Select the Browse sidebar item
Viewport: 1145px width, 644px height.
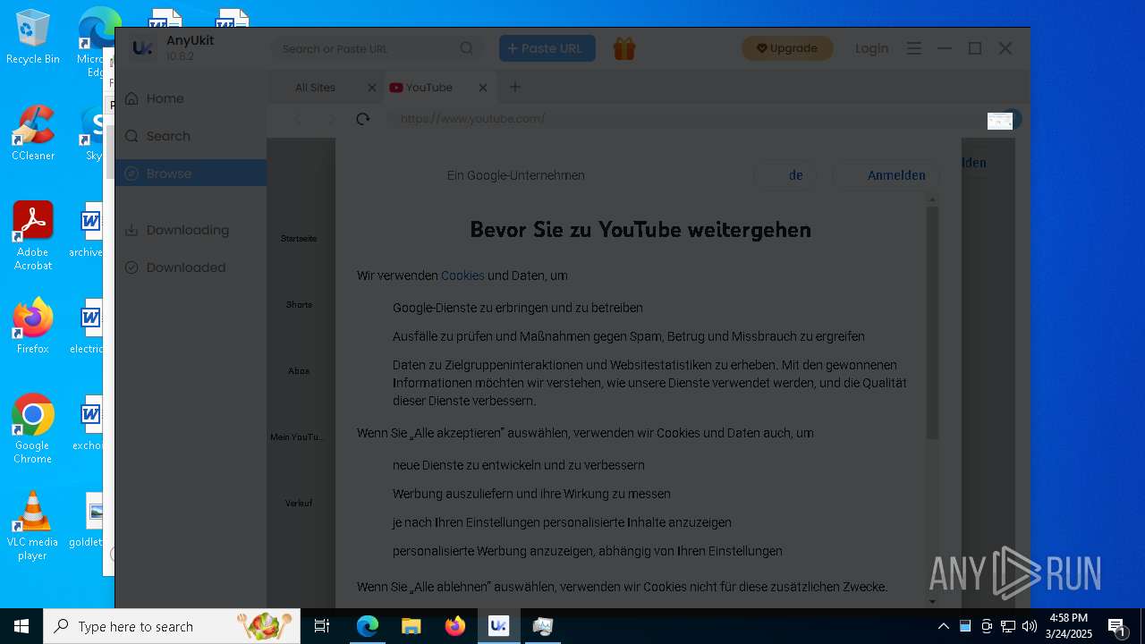[x=191, y=174]
